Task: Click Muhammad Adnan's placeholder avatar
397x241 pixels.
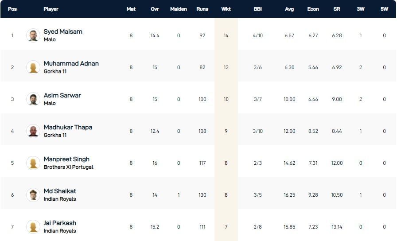Action: pyautogui.click(x=33, y=67)
